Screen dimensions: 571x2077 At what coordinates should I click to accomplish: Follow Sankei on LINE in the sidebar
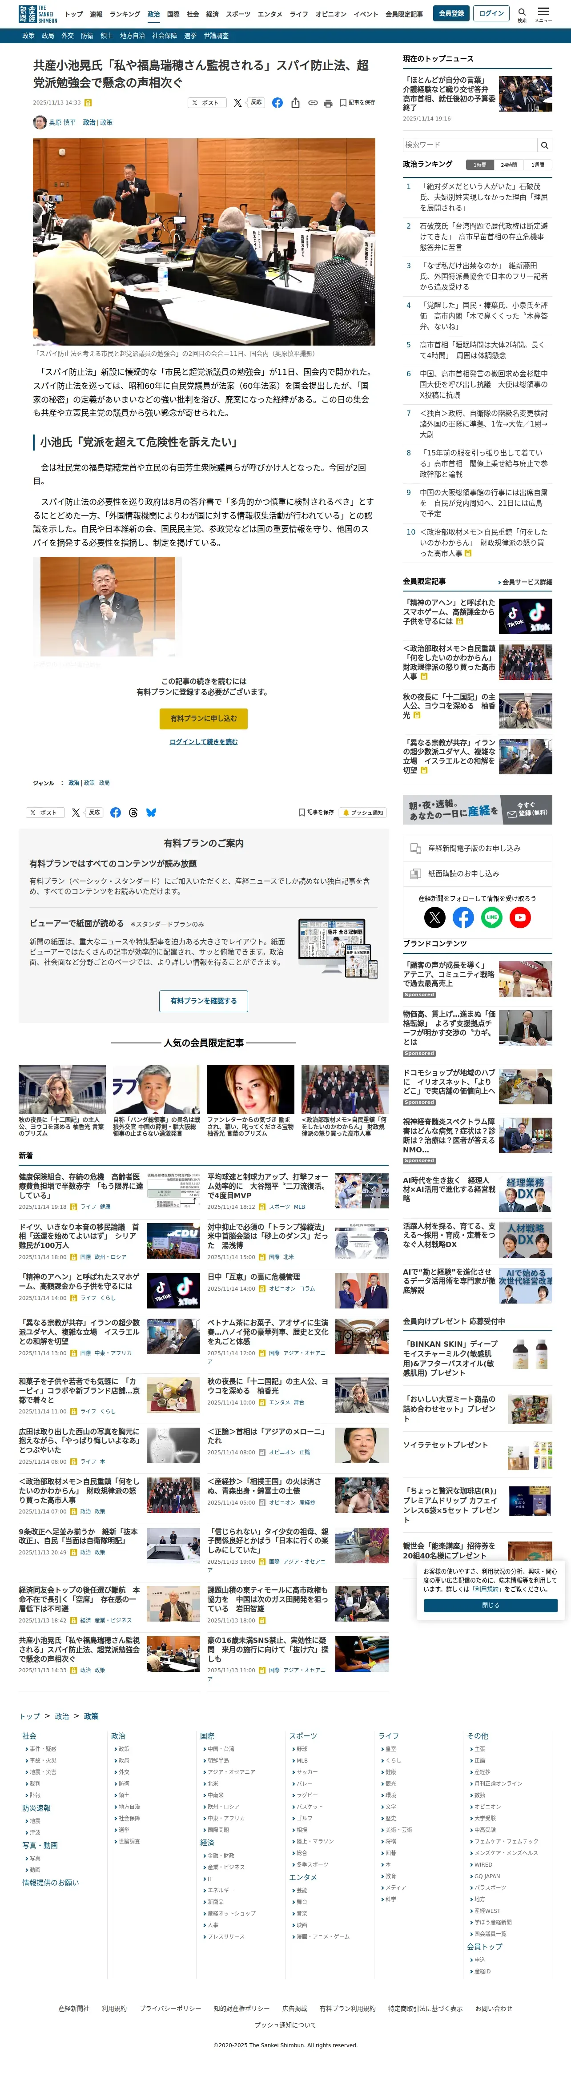pos(492,917)
